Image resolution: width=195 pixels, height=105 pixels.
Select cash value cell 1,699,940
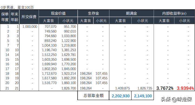[x=49, y=64]
